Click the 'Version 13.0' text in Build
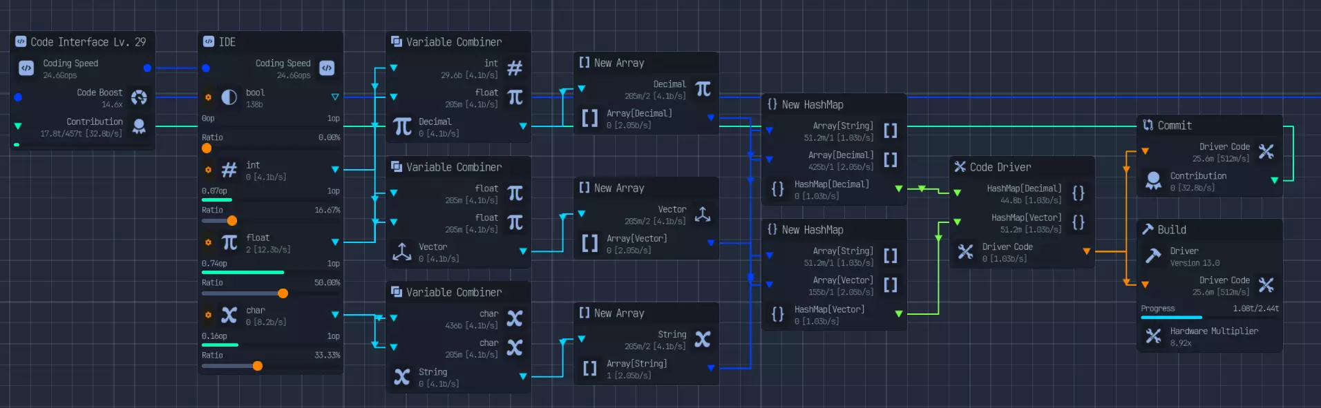Screen dimensions: 1321x408 (1195, 263)
